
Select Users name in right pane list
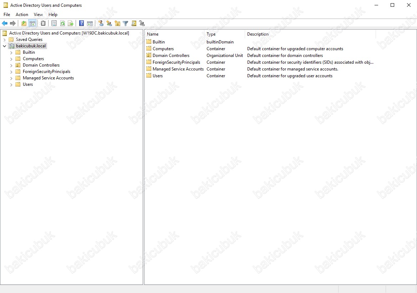pyautogui.click(x=157, y=76)
